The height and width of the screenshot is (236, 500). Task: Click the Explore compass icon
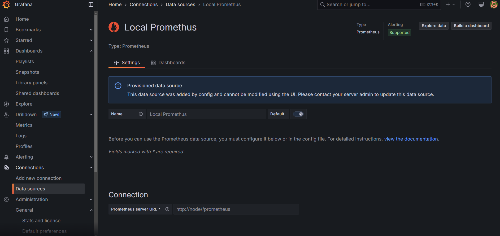(x=6, y=104)
